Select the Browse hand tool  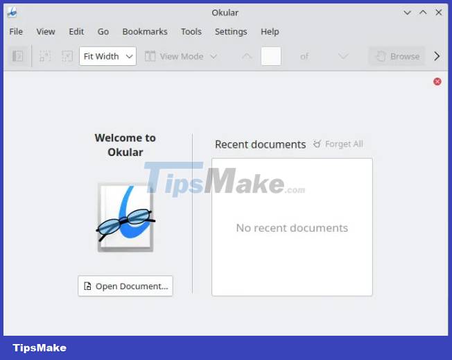(397, 56)
